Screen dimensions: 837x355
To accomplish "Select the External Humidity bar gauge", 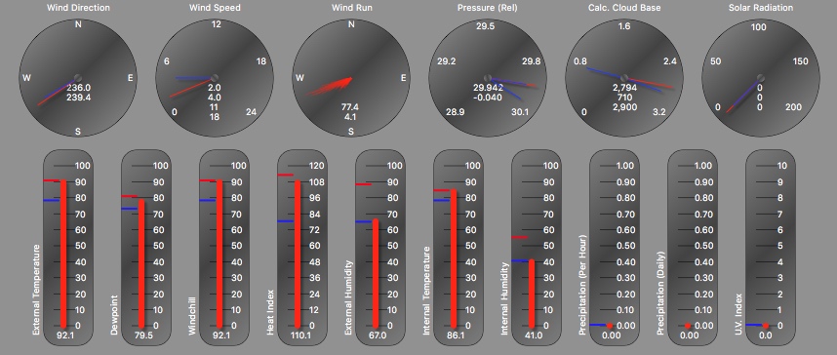I will point(380,247).
